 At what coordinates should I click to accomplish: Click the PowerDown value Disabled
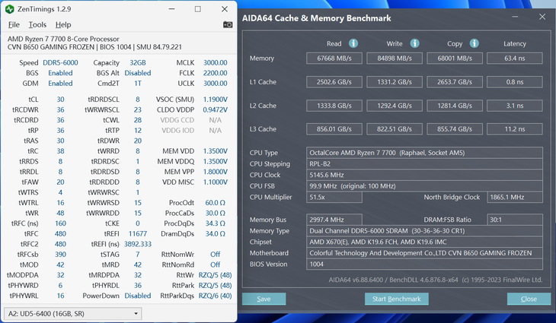coord(138,296)
